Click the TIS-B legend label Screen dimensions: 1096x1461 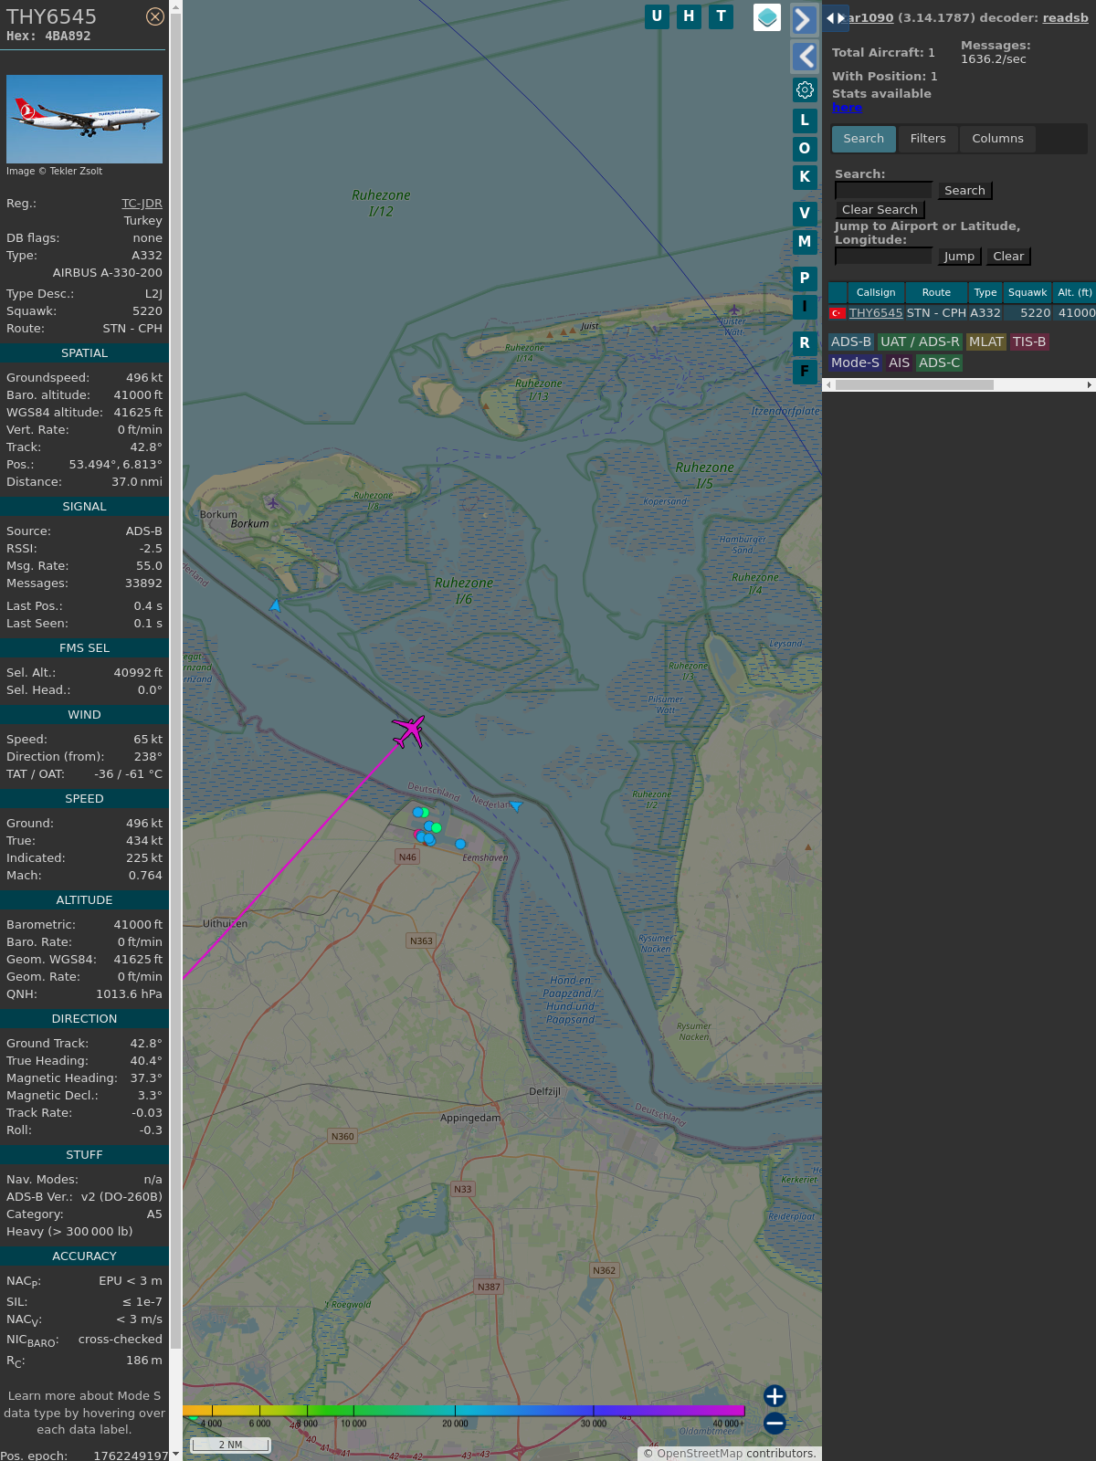pyautogui.click(x=1029, y=342)
